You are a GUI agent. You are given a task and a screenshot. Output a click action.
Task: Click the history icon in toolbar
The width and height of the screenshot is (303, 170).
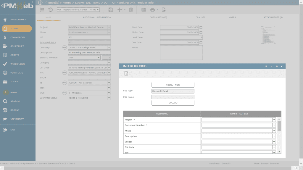click(50, 10)
